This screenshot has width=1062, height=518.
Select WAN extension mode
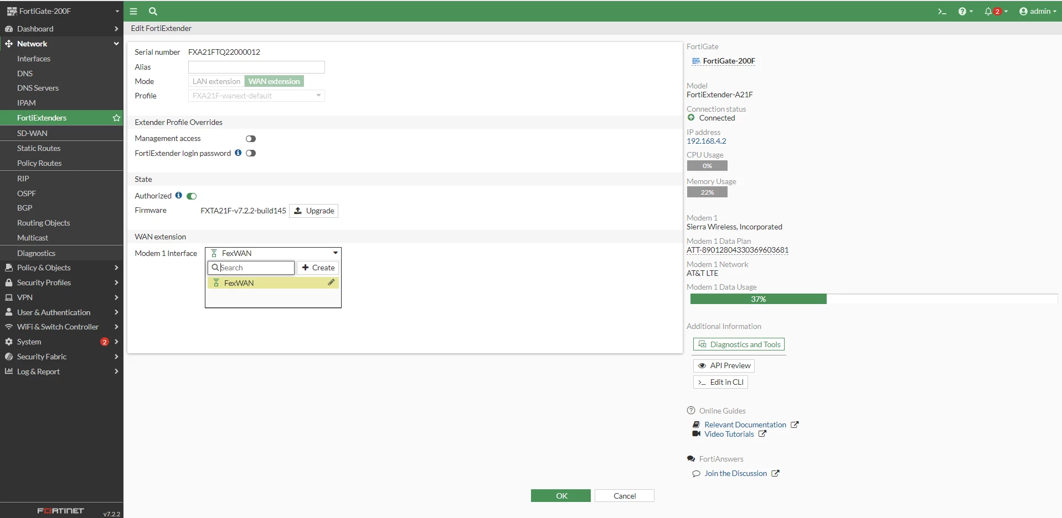tap(274, 81)
